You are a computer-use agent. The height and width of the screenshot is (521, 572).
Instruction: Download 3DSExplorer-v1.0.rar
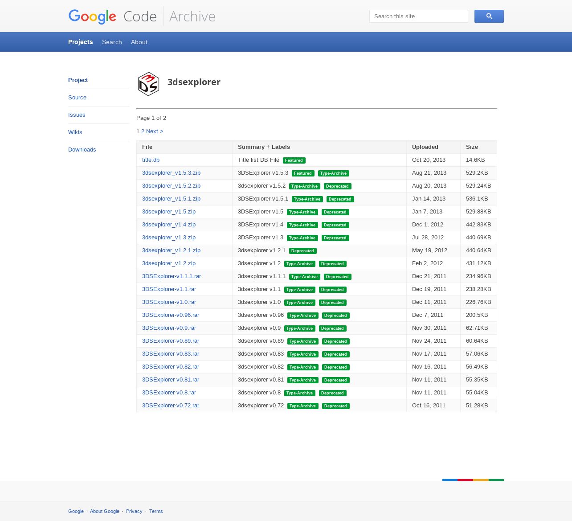coord(169,302)
